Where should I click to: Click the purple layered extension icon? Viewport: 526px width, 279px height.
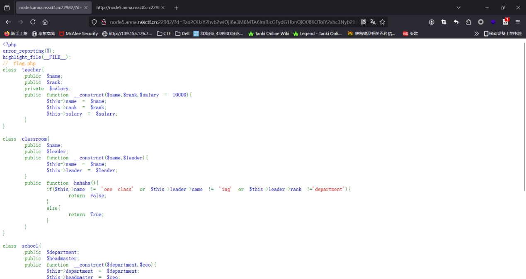pyautogui.click(x=493, y=22)
